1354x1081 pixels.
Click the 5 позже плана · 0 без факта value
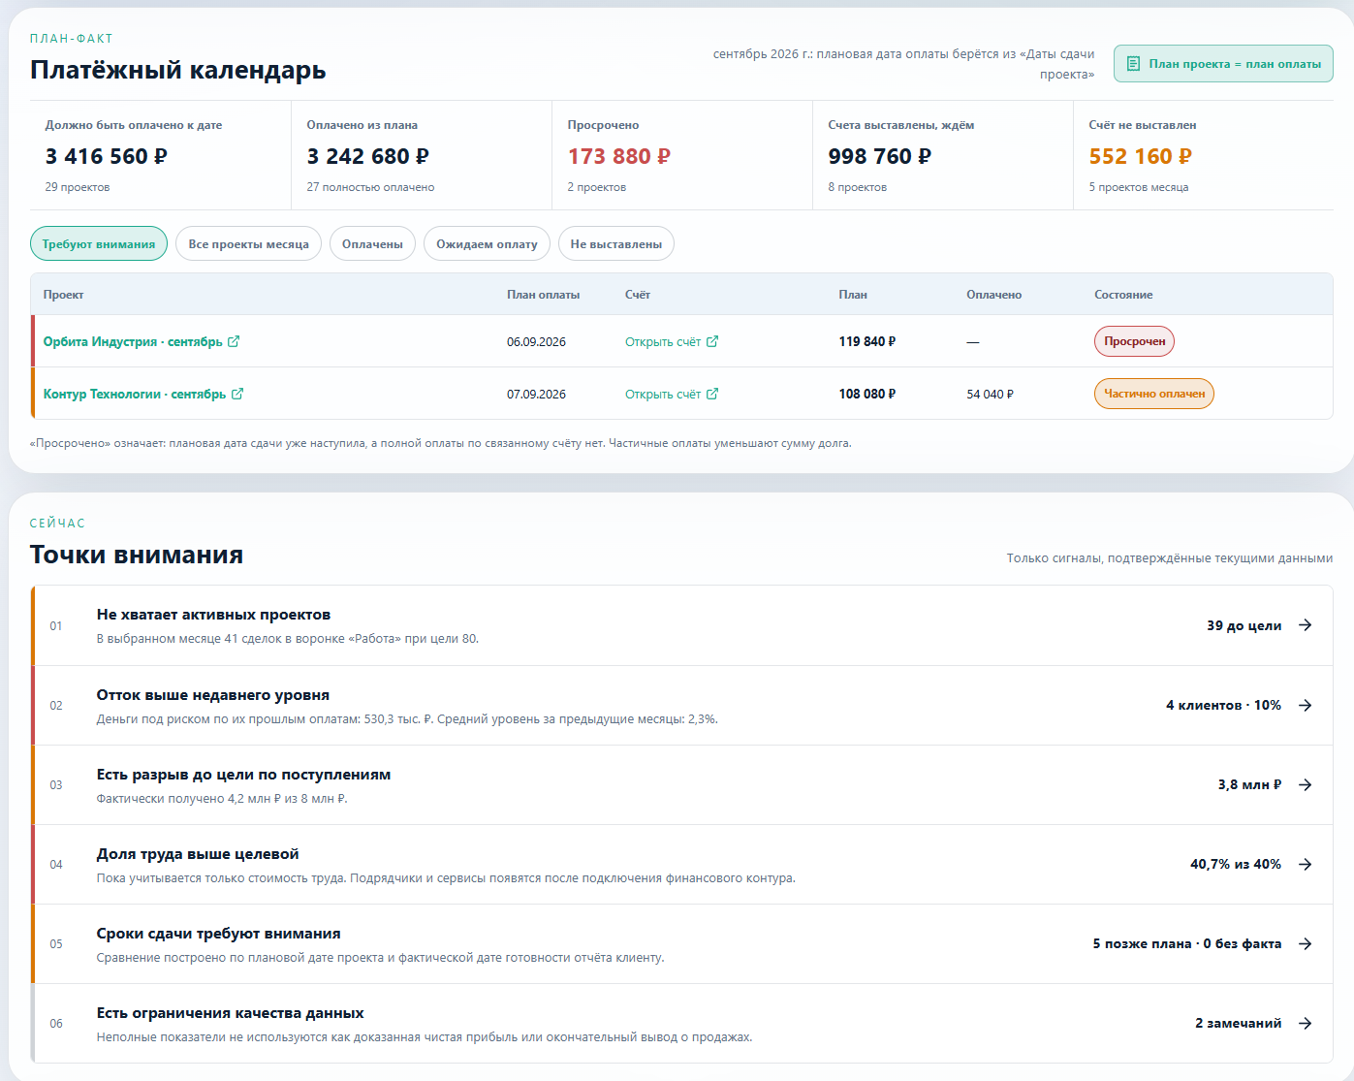pyautogui.click(x=1187, y=943)
